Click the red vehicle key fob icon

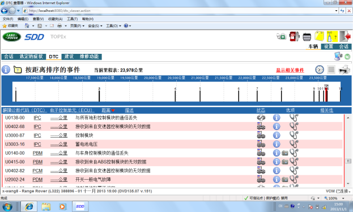(x=294, y=36)
